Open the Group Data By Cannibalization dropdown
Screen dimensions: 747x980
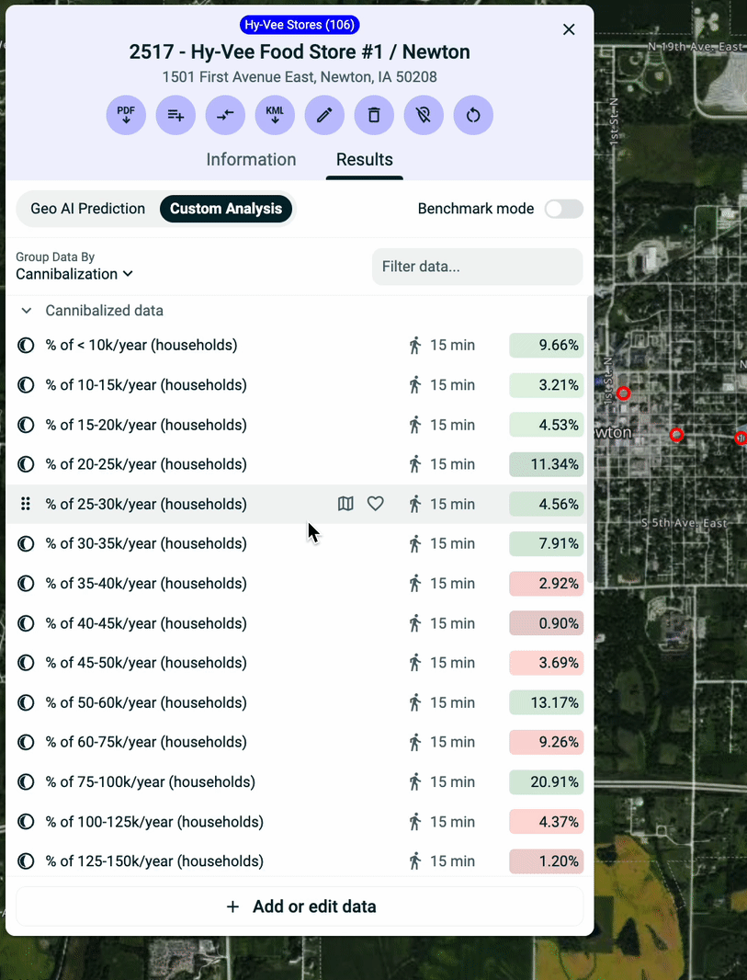tap(74, 274)
